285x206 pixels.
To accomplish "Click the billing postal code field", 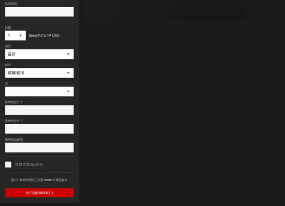I will 39,148.
